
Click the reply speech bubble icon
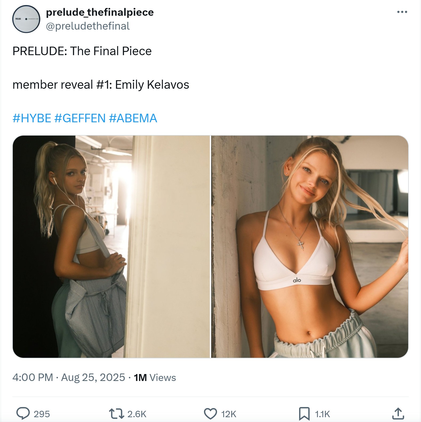[23, 413]
